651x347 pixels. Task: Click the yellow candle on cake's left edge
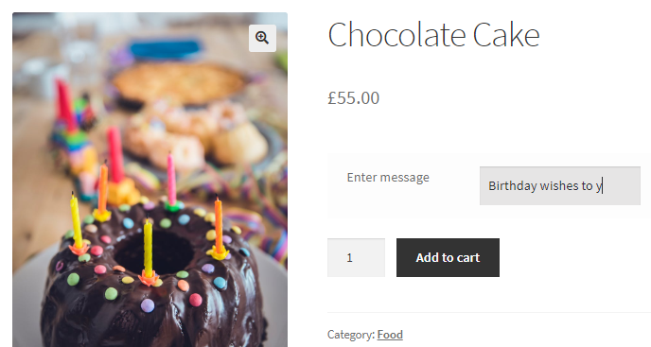(76, 221)
